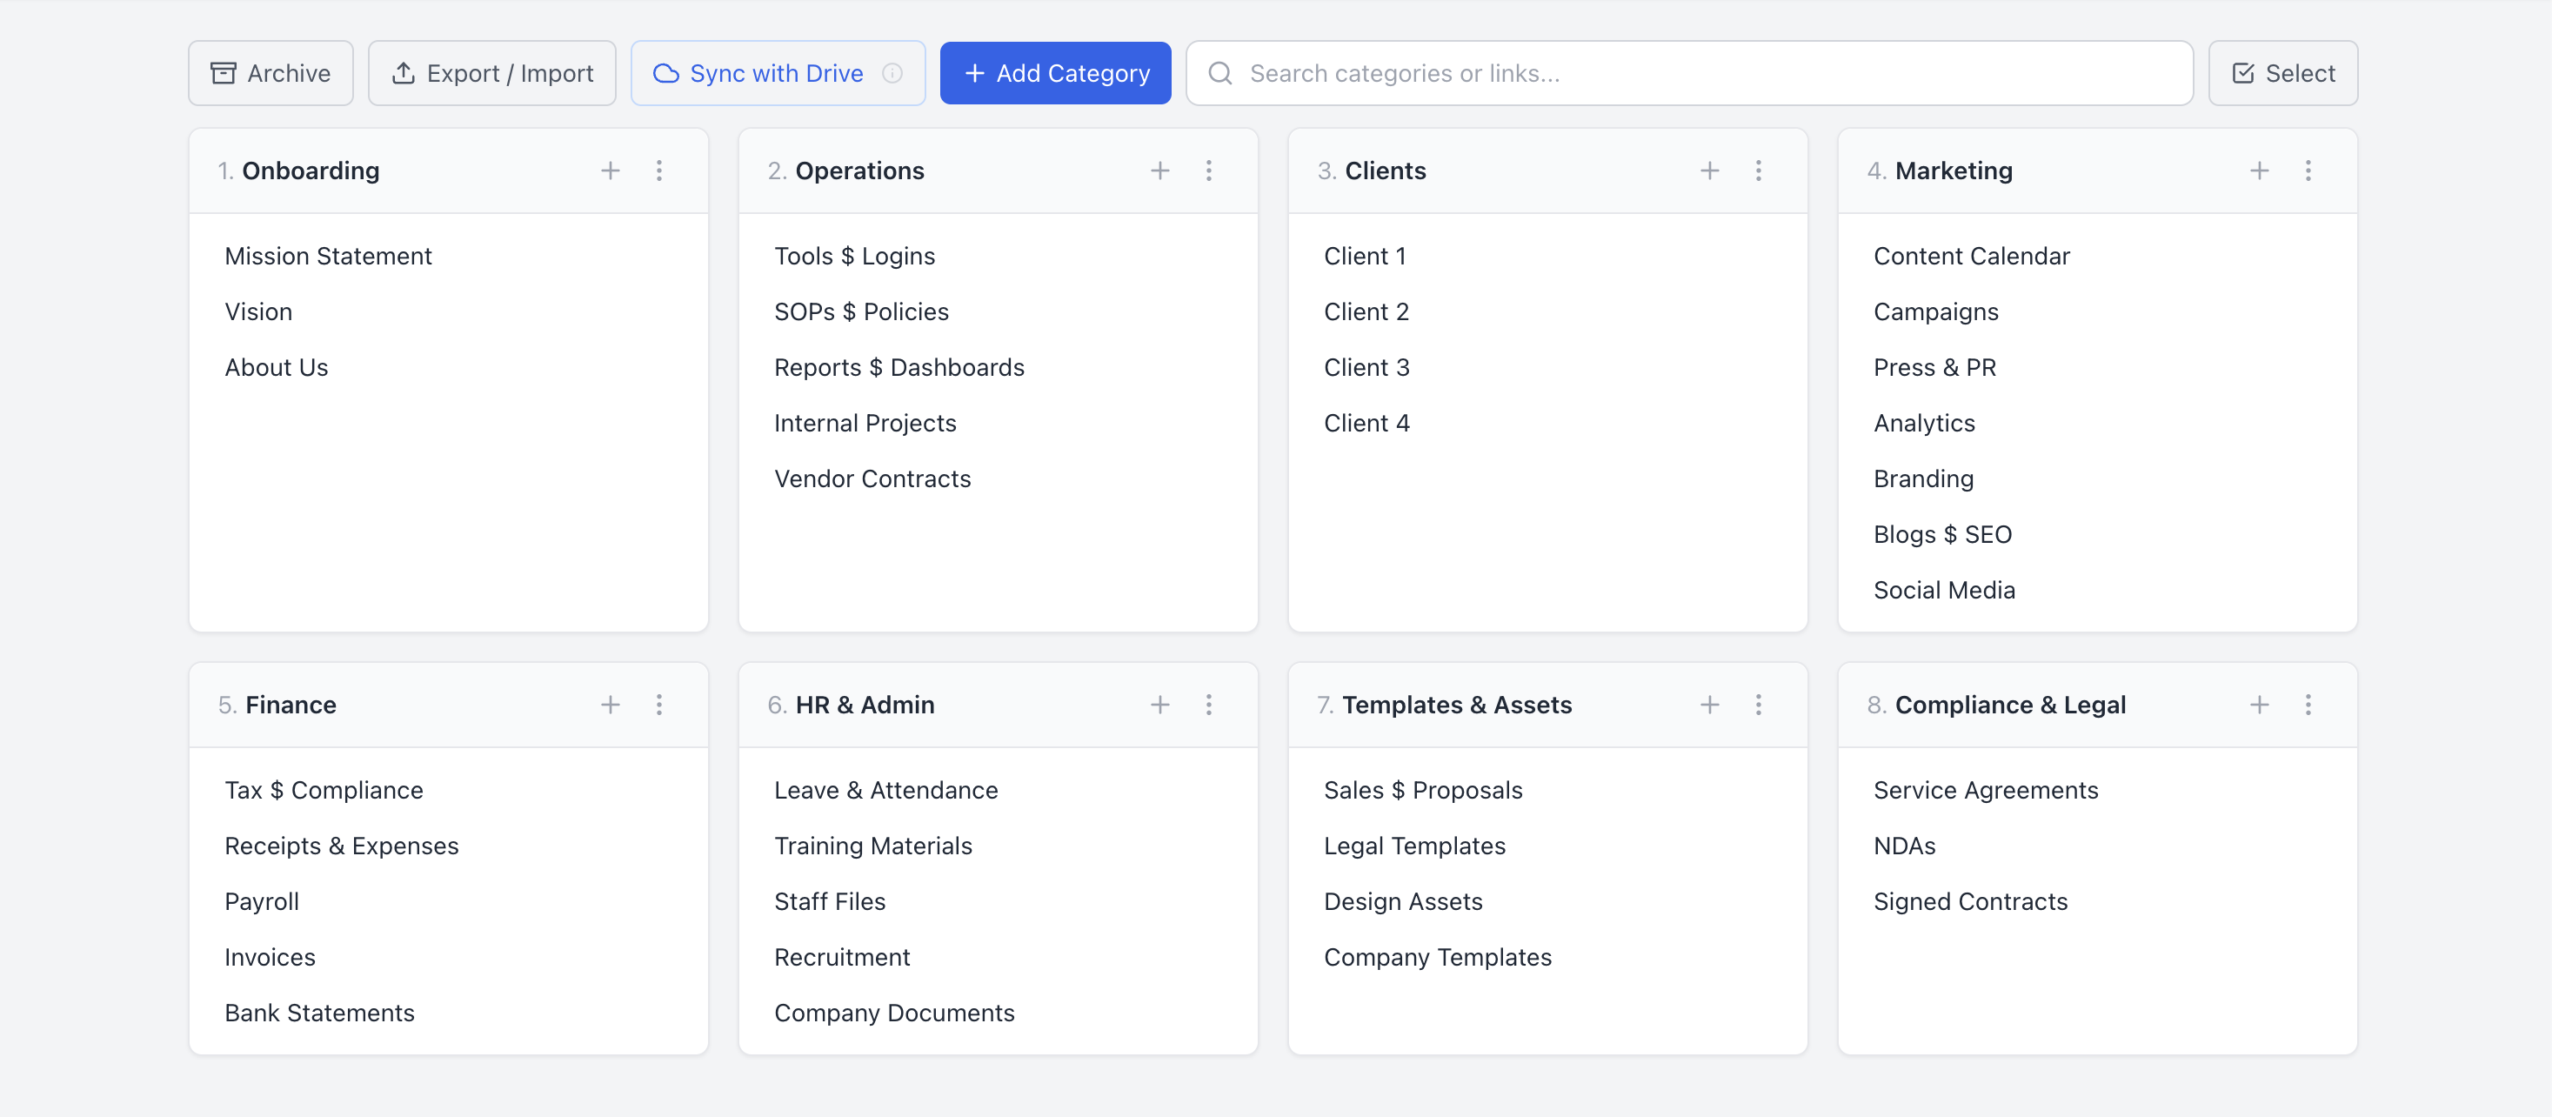Open Signed Contracts link
The height and width of the screenshot is (1117, 2552).
pos(1972,901)
